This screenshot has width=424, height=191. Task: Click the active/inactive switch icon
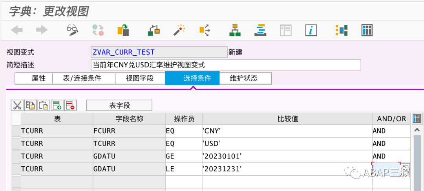[x=98, y=30]
